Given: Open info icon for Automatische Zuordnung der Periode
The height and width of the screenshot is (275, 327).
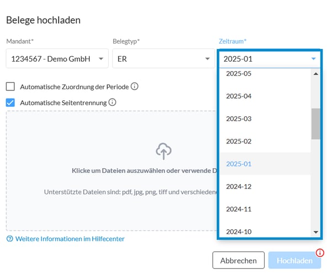Looking at the screenshot, I should point(135,87).
